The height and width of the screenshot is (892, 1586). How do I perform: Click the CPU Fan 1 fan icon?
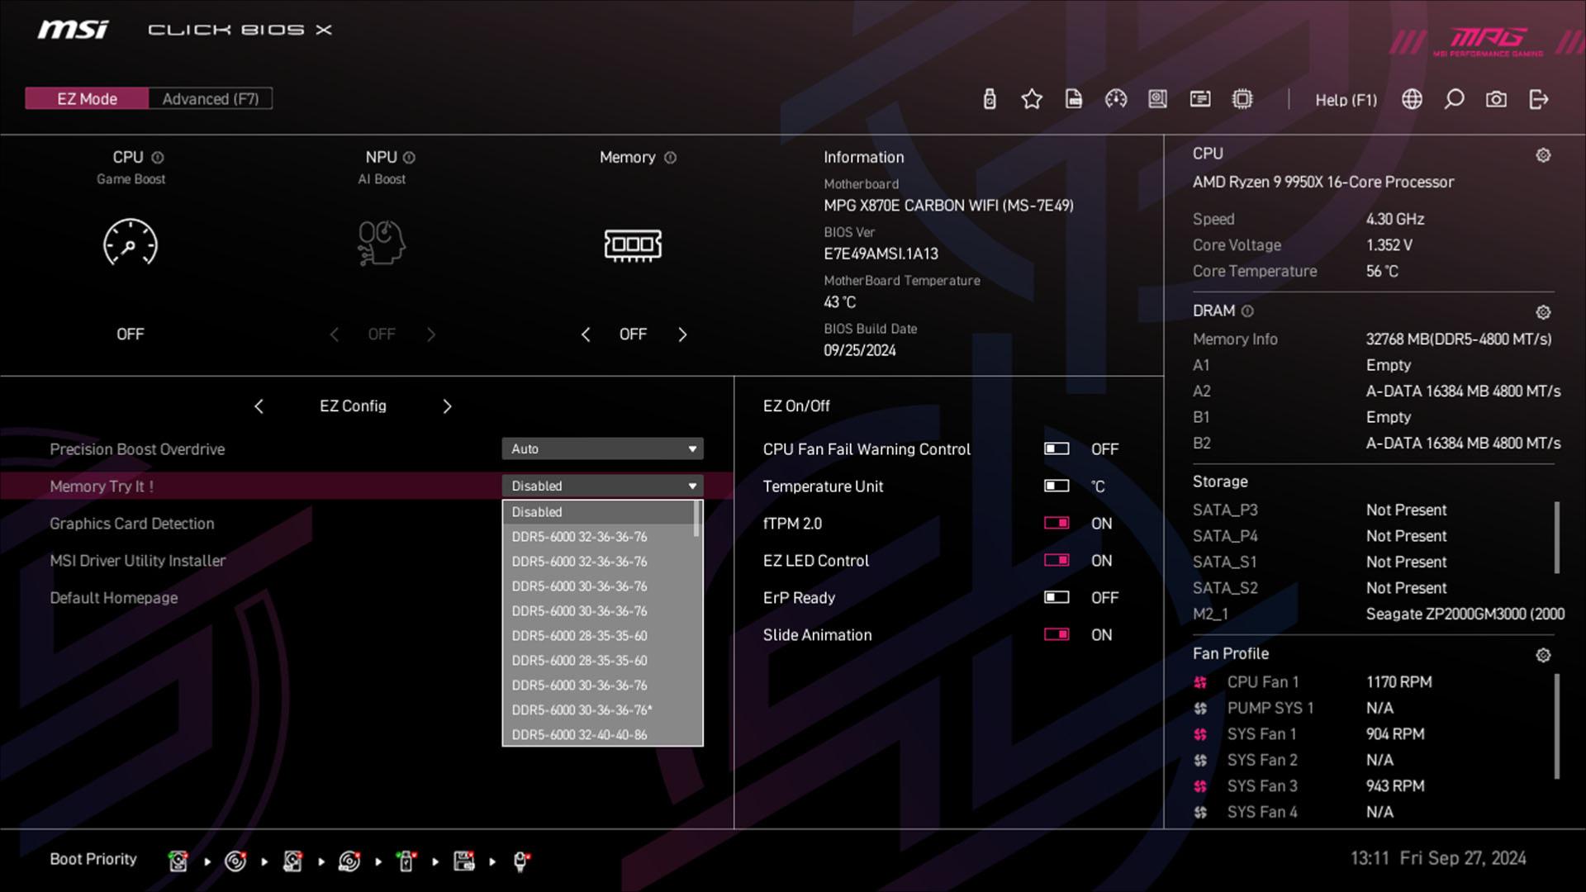point(1200,682)
